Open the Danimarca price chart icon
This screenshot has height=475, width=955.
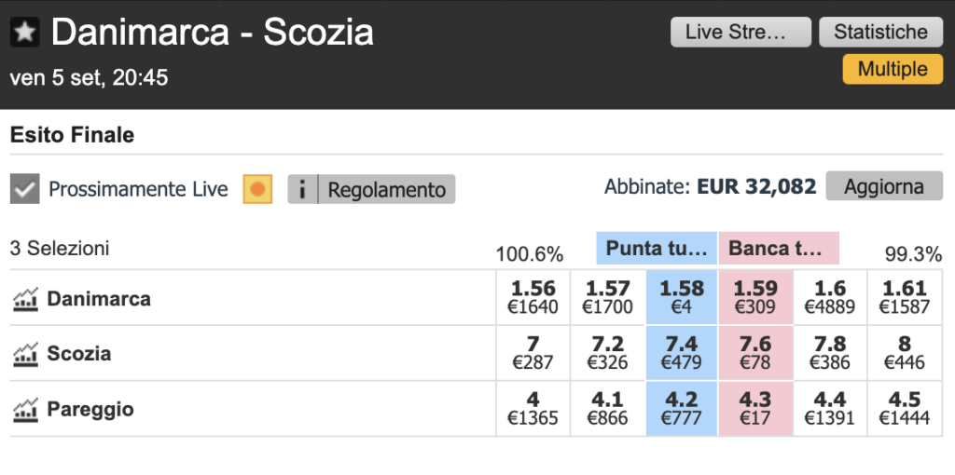coord(25,299)
